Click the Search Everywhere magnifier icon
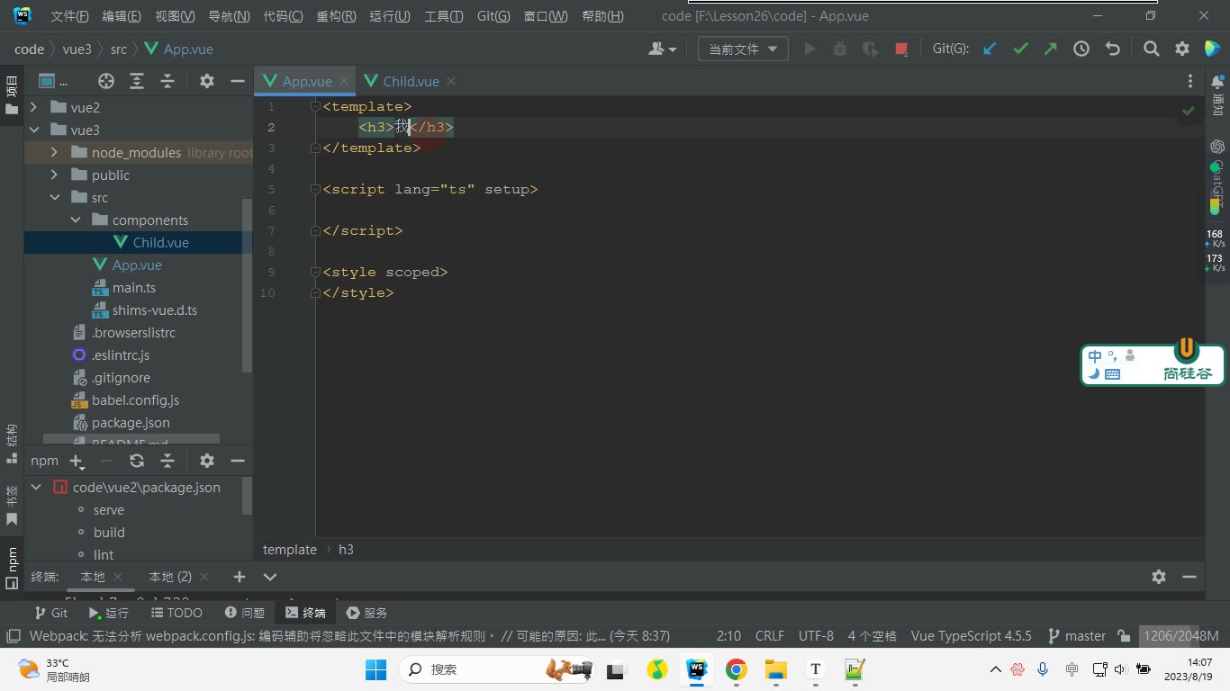1230x691 pixels. click(1151, 49)
